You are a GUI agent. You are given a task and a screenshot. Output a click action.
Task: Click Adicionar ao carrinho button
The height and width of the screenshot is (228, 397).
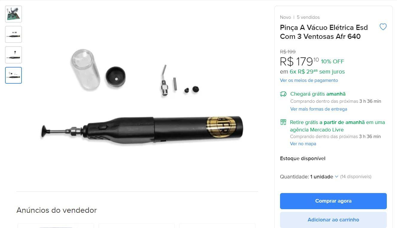coord(333,220)
